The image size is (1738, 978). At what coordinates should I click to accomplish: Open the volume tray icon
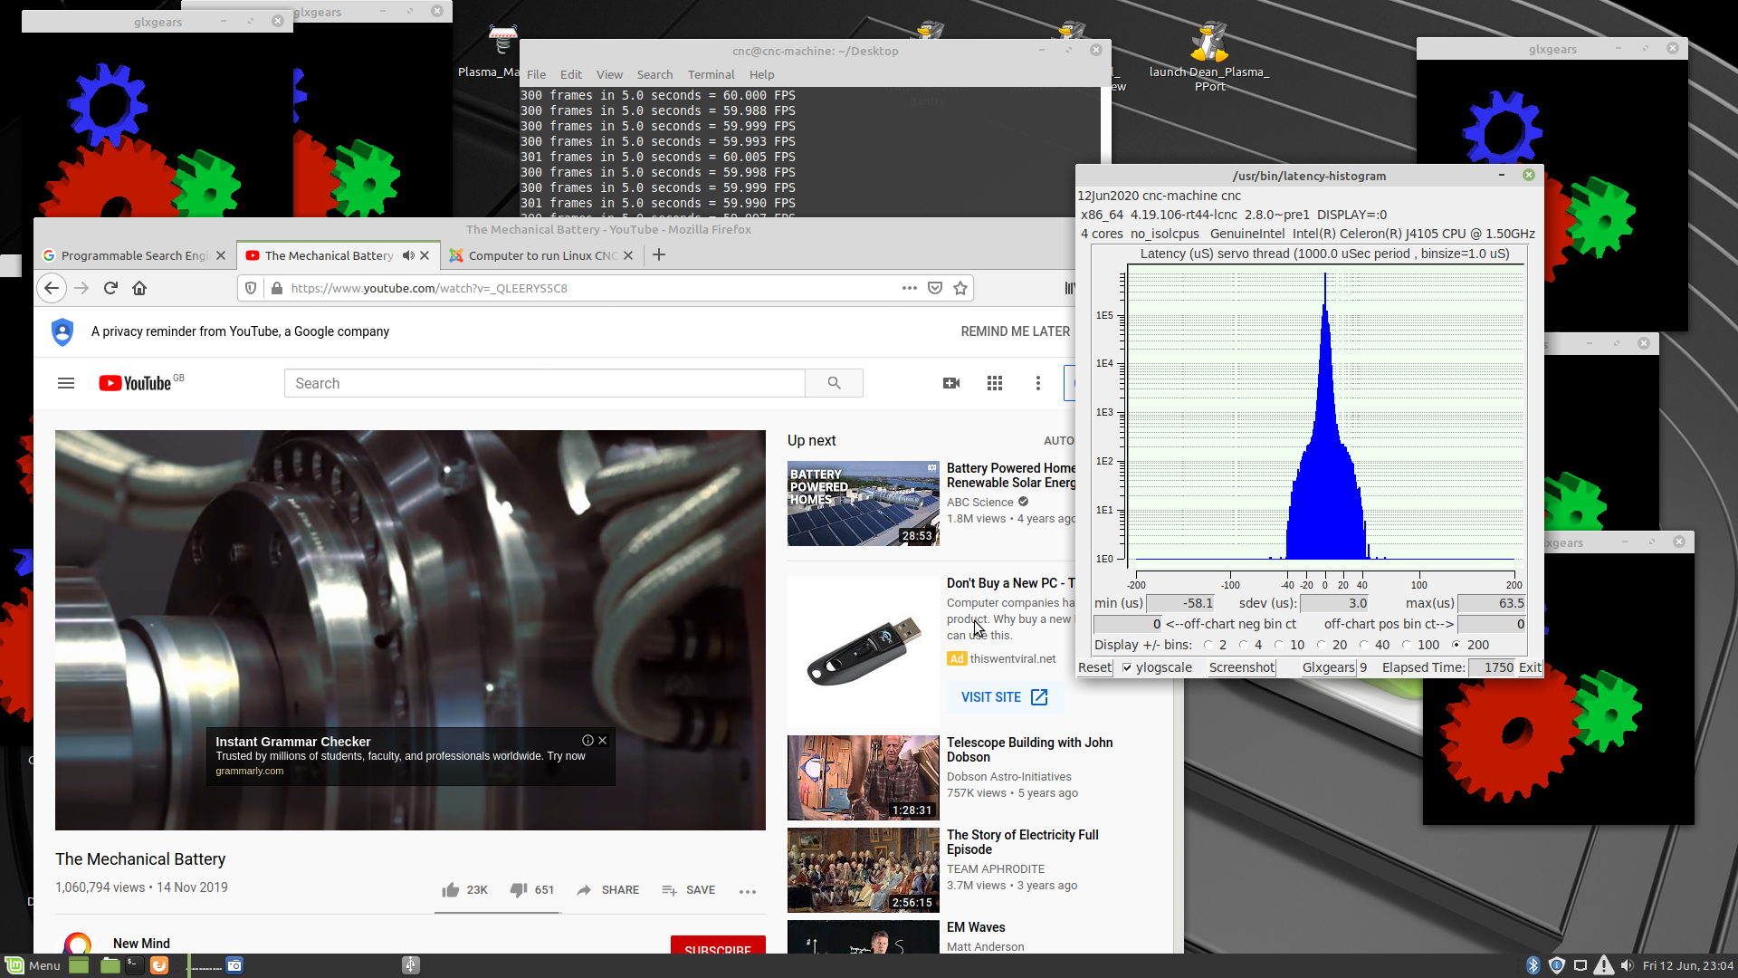click(1628, 965)
